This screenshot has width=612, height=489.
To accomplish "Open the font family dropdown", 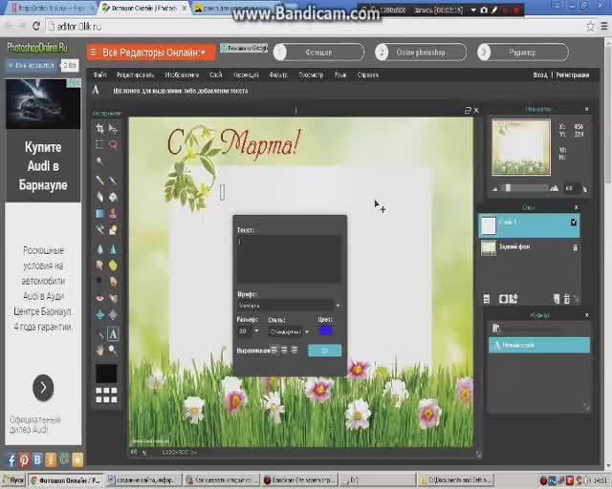I will (x=289, y=306).
